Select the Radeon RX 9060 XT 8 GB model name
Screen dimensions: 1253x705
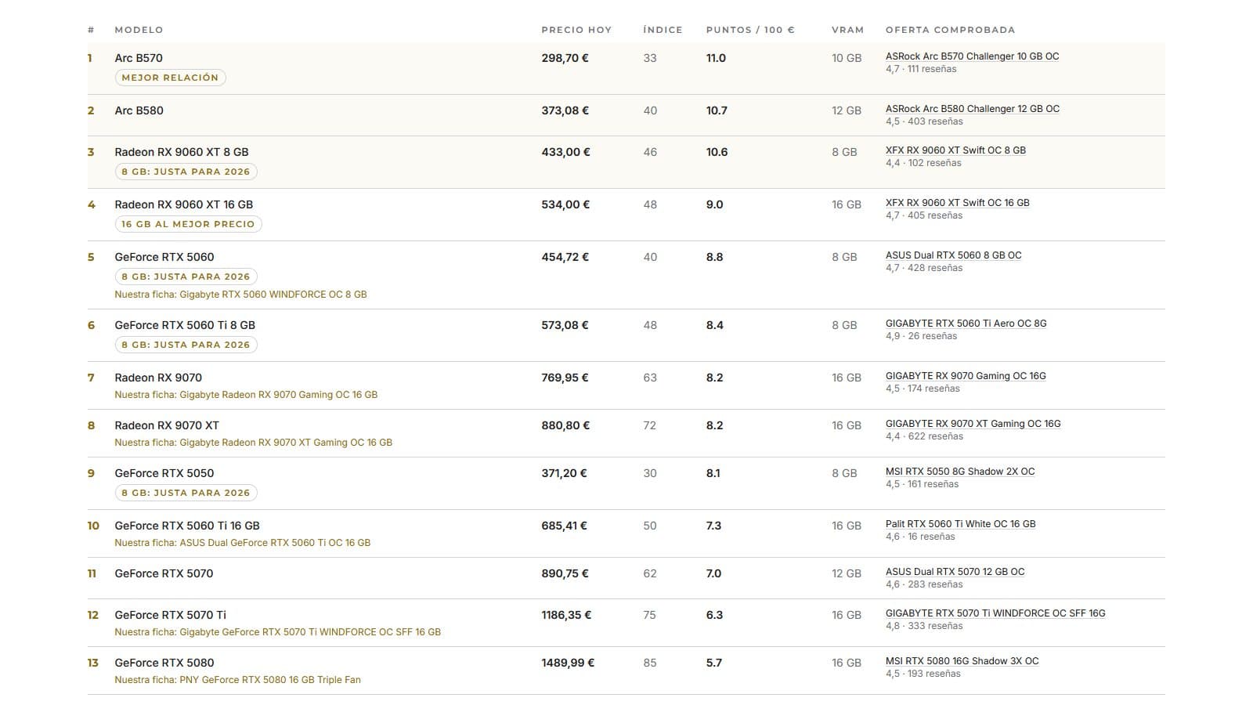tap(182, 152)
